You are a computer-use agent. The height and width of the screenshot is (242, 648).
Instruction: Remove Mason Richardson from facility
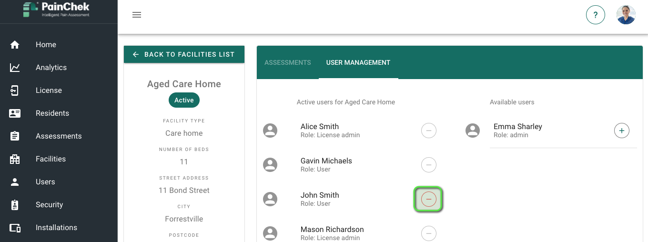[429, 233]
